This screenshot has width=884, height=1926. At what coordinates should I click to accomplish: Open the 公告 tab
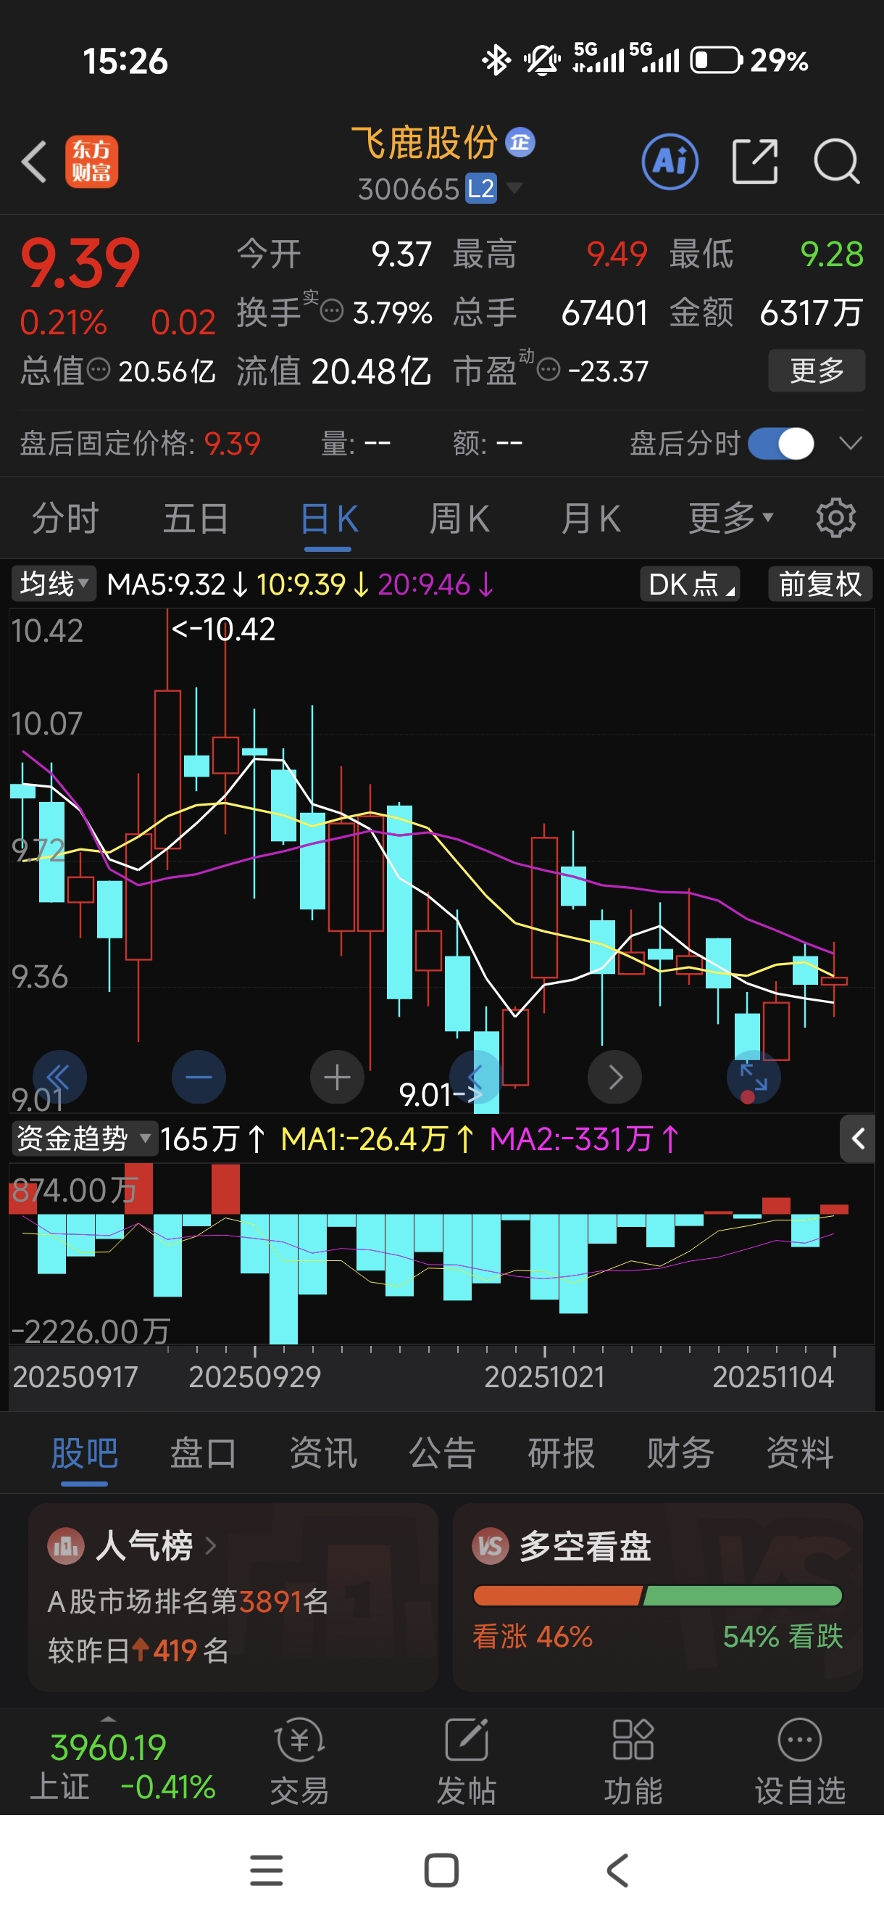tap(443, 1452)
